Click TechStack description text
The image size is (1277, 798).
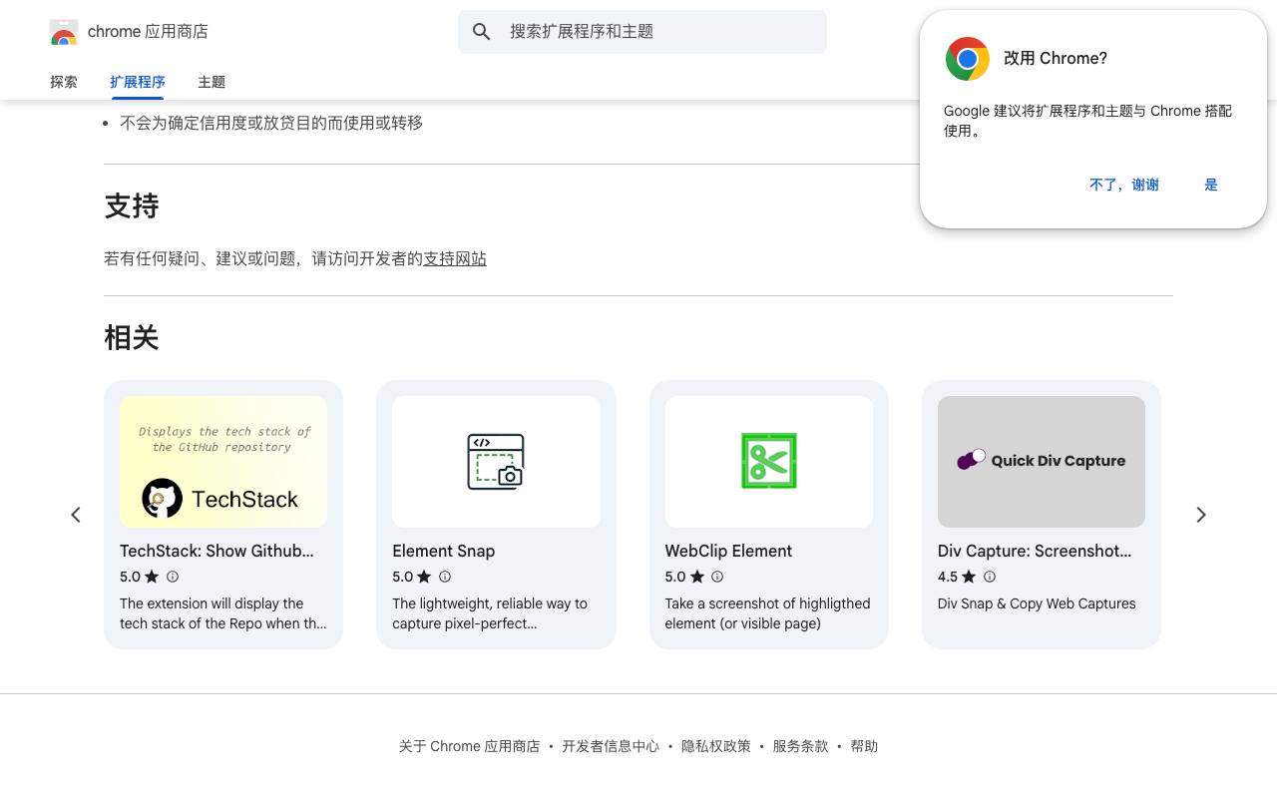point(223,613)
